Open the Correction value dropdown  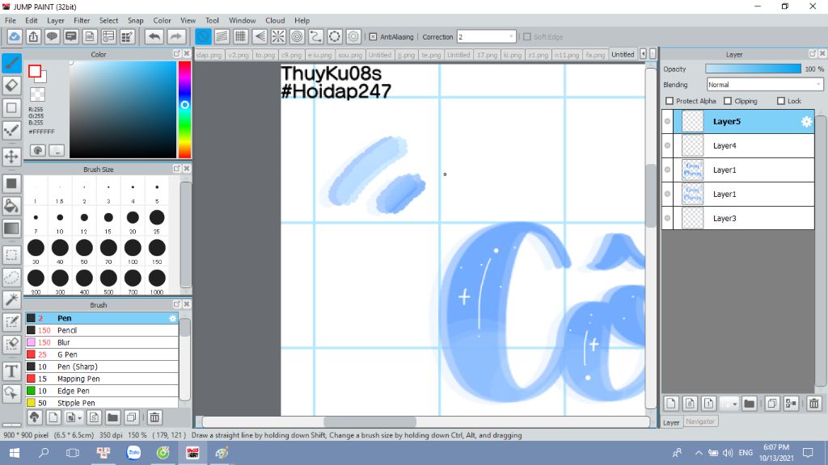pos(486,37)
